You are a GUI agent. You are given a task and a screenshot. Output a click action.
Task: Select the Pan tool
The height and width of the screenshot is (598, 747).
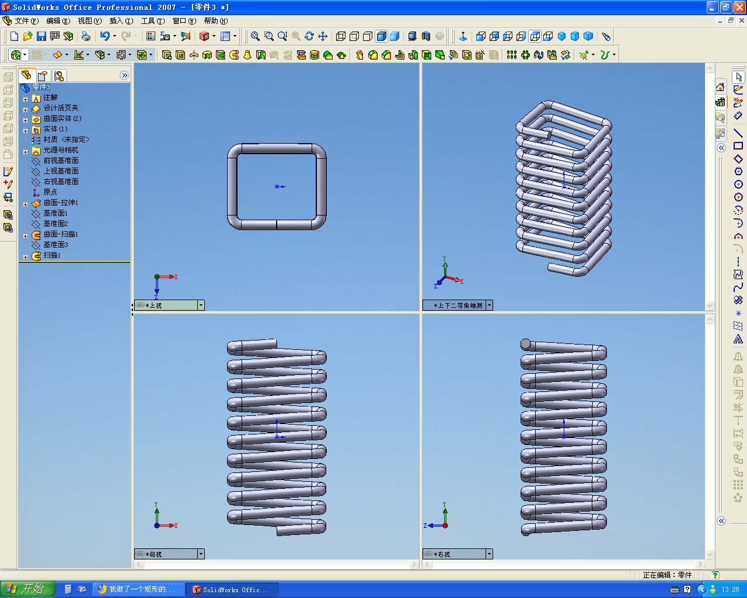click(x=323, y=36)
